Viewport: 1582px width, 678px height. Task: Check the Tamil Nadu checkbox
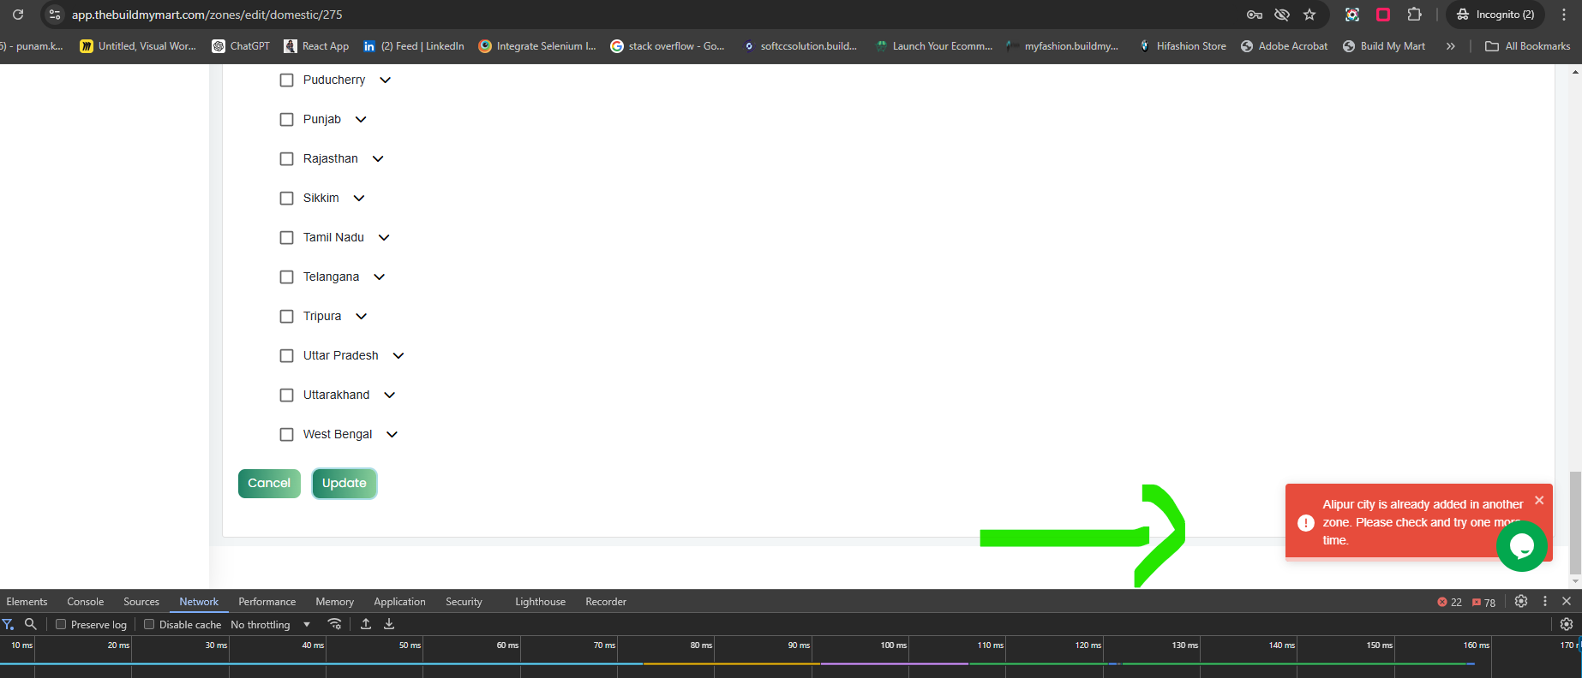click(x=287, y=237)
